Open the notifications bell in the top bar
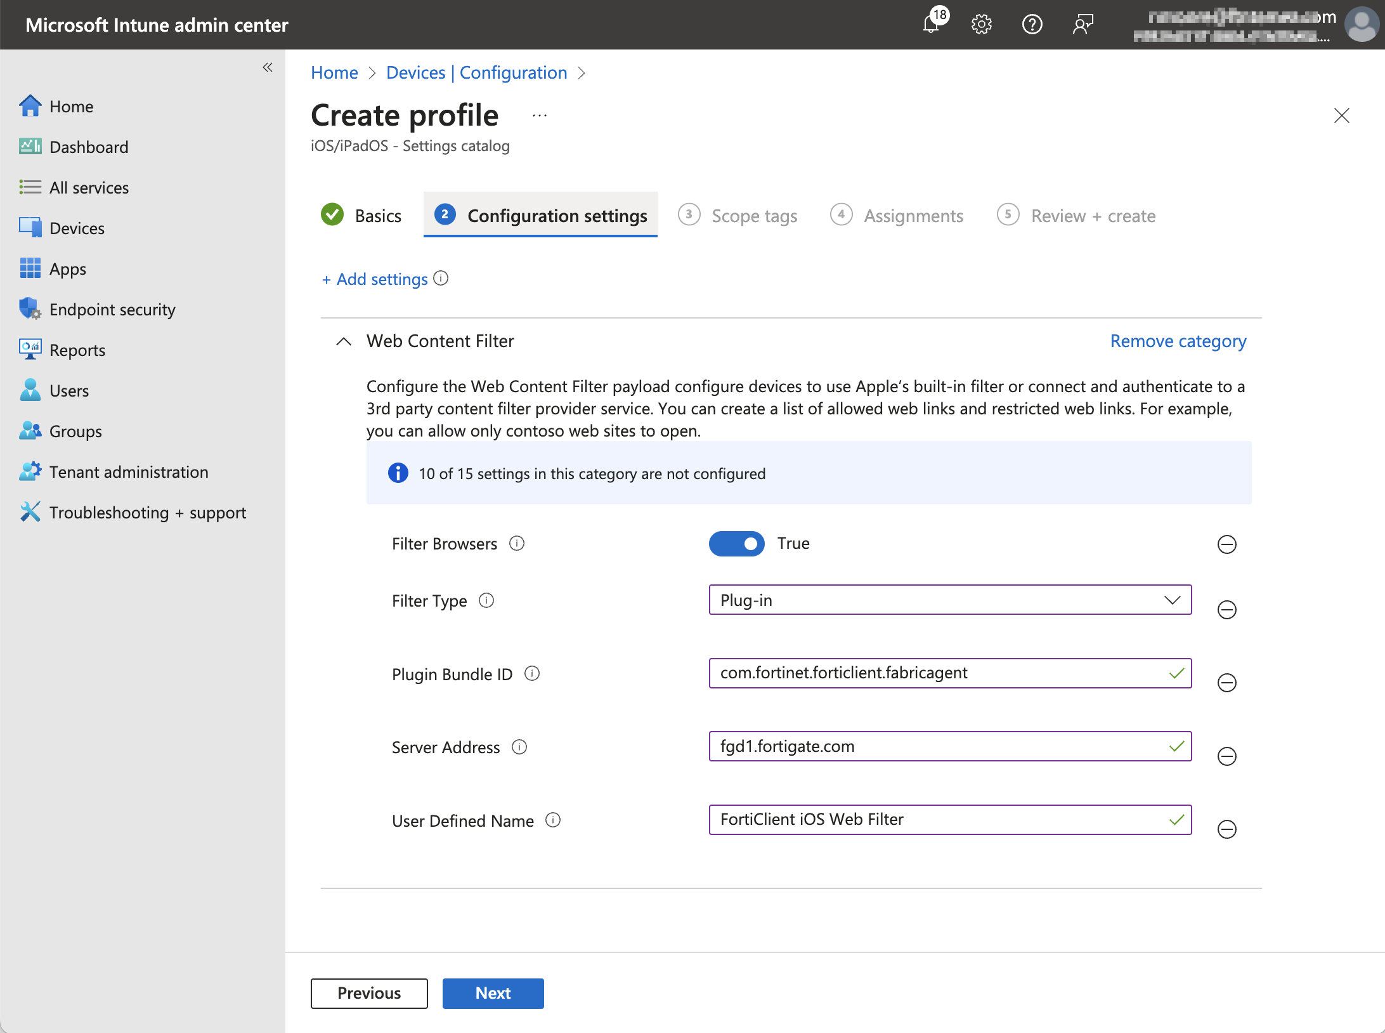This screenshot has width=1385, height=1033. pos(932,24)
